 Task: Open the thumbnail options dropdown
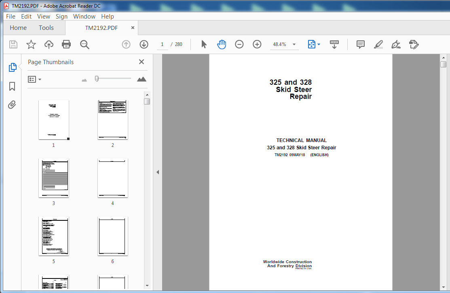point(34,80)
